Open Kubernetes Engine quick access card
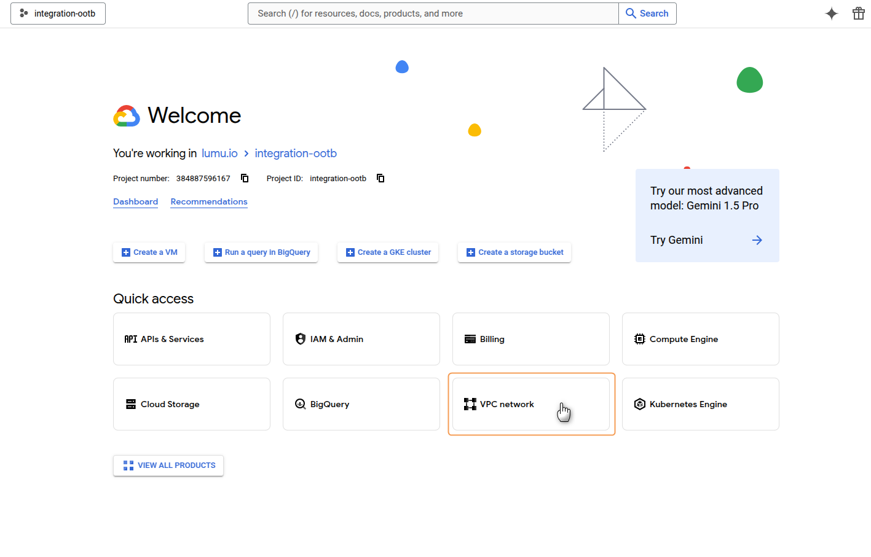The width and height of the screenshot is (871, 557). click(700, 404)
